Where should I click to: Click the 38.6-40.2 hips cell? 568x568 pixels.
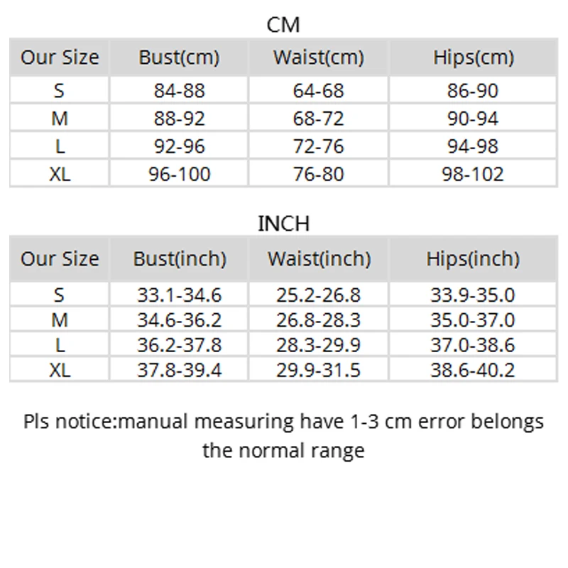[x=473, y=370]
